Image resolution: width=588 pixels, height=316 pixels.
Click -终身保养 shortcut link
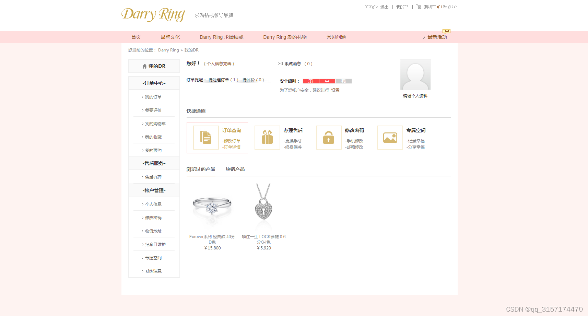click(293, 147)
